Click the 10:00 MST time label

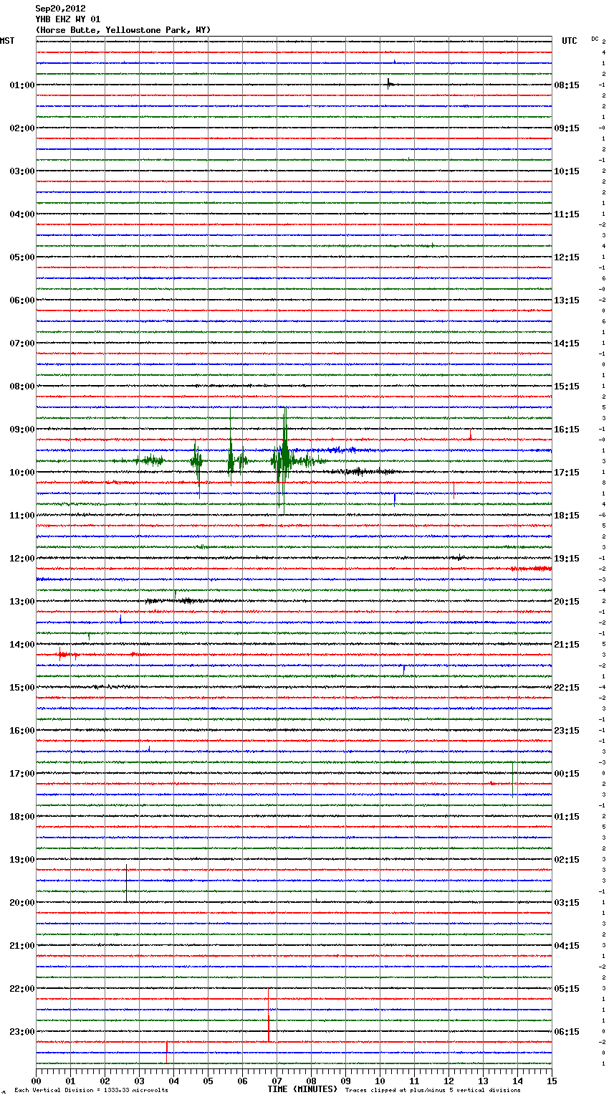(22, 473)
